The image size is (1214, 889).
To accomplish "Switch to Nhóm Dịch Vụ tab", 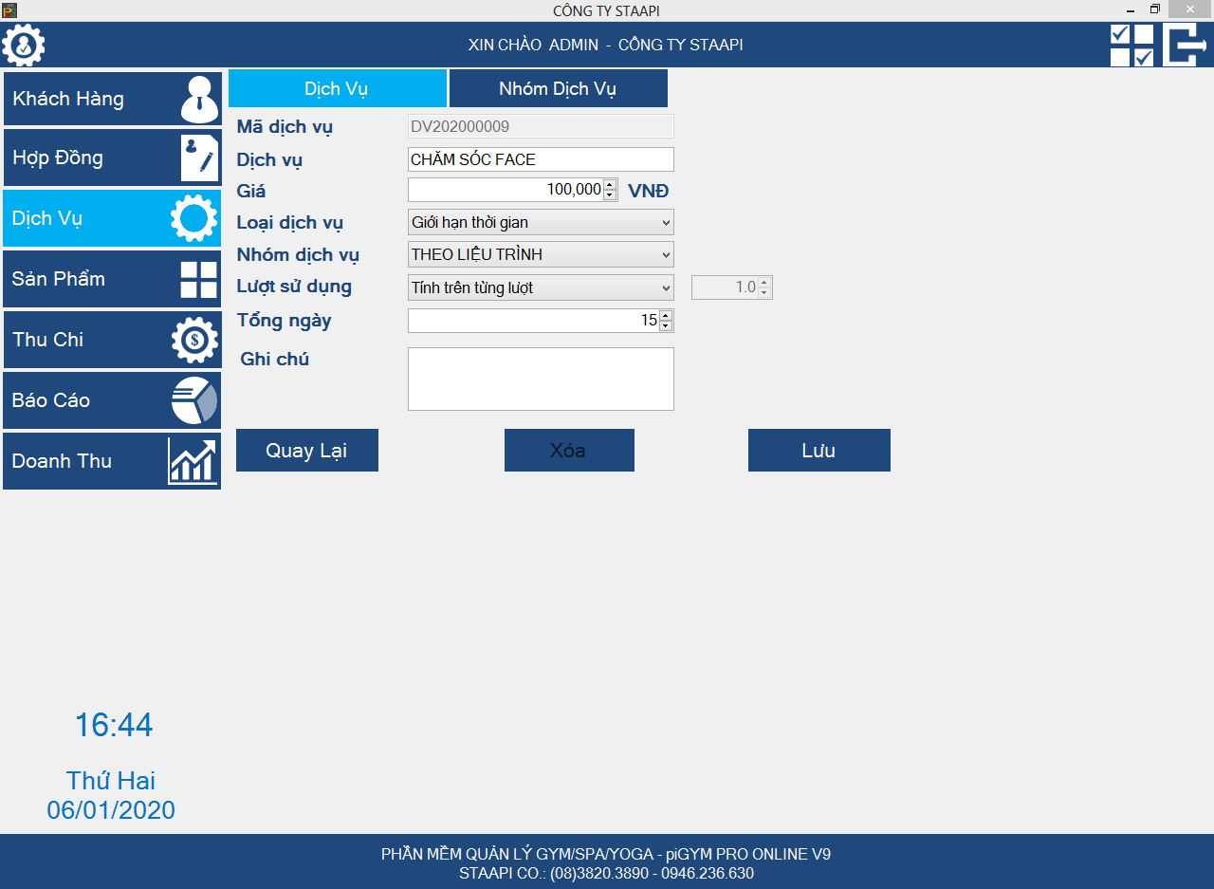I will [x=558, y=89].
